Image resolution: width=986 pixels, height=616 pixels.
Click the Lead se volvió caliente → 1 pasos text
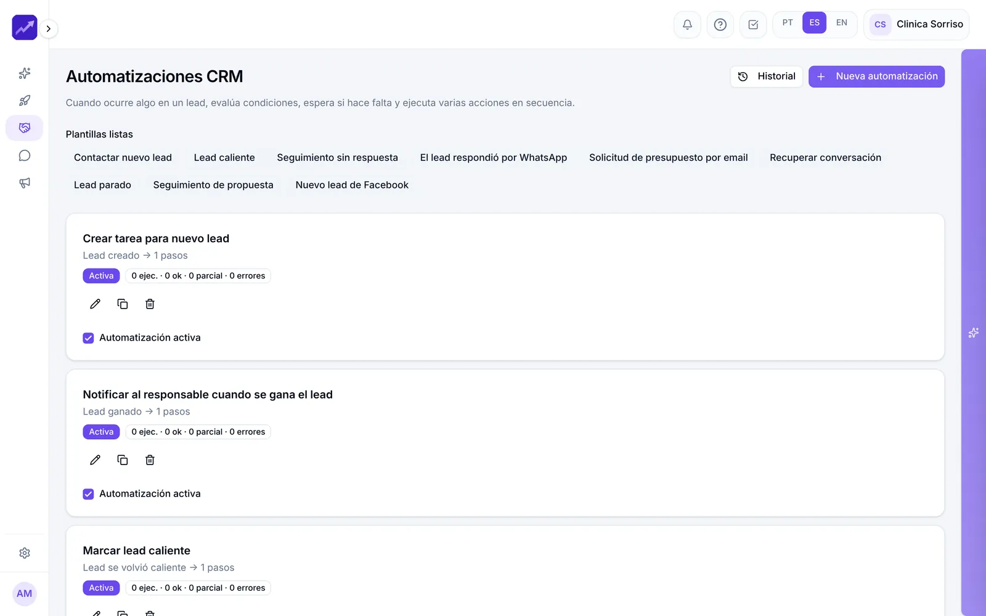(x=158, y=568)
